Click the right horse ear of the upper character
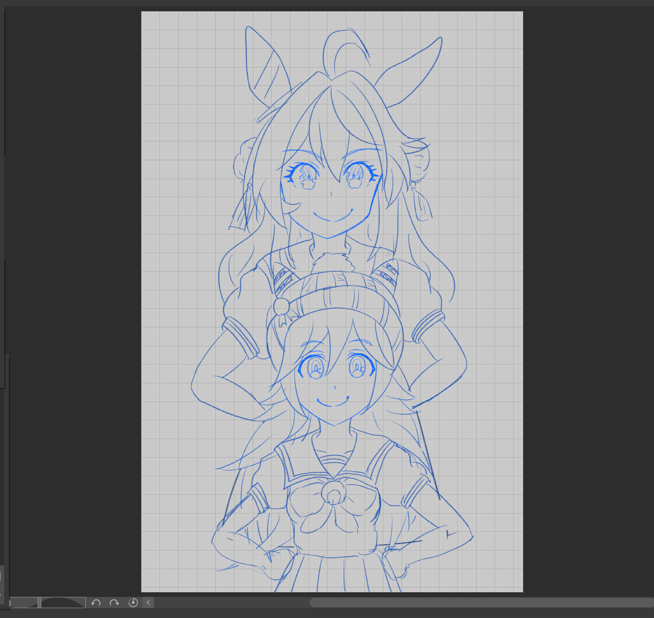 click(x=413, y=70)
